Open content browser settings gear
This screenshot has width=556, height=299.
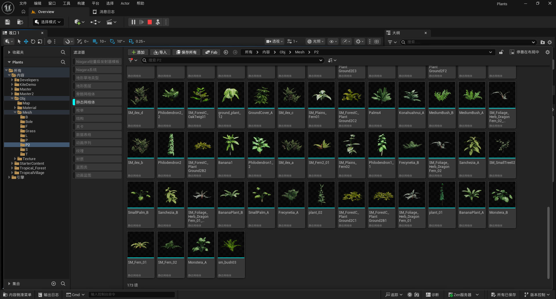click(548, 52)
